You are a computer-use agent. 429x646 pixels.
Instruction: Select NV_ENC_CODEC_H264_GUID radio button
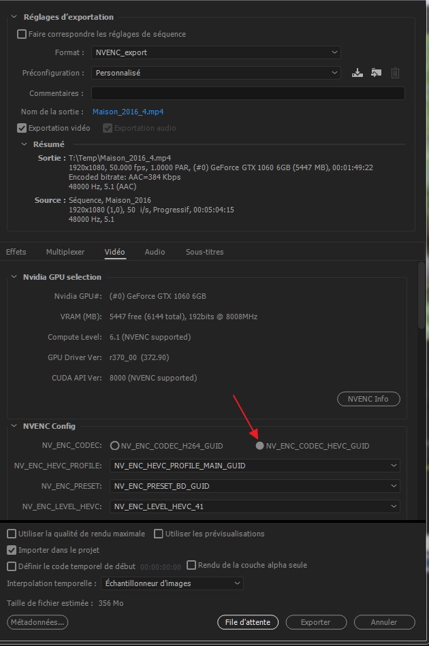pos(114,445)
